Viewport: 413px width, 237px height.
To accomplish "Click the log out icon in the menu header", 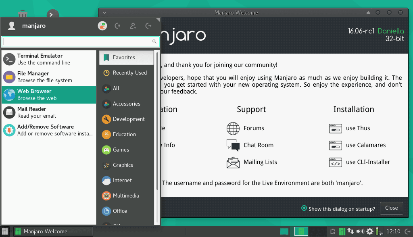I will 148,26.
